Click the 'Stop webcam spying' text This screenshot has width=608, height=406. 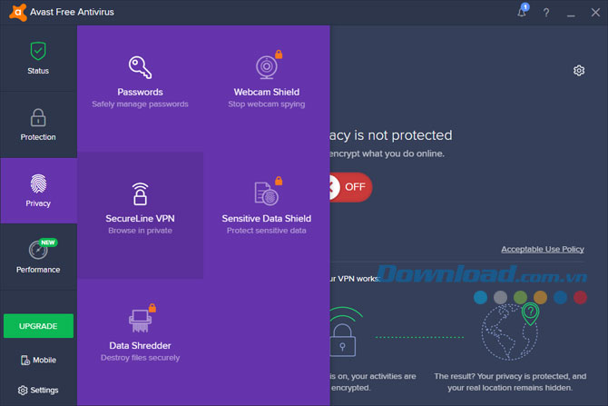267,104
